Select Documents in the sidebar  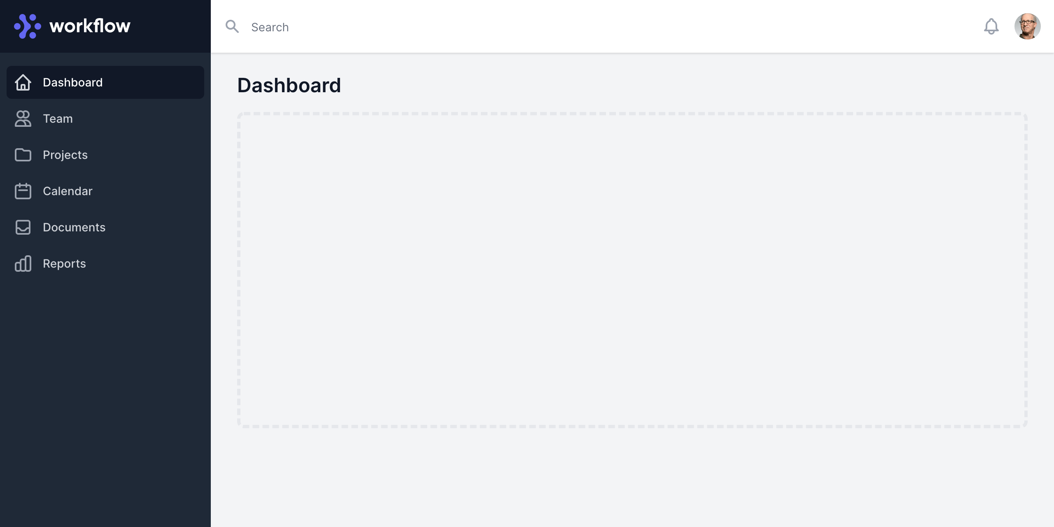click(x=74, y=227)
